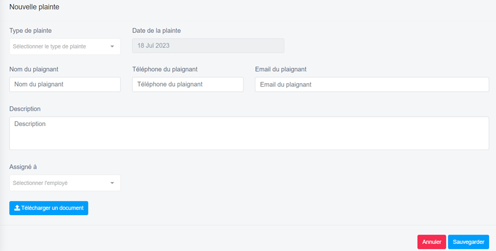496x251 pixels.
Task: Click the 'Assigné à' label
Action: coord(23,167)
